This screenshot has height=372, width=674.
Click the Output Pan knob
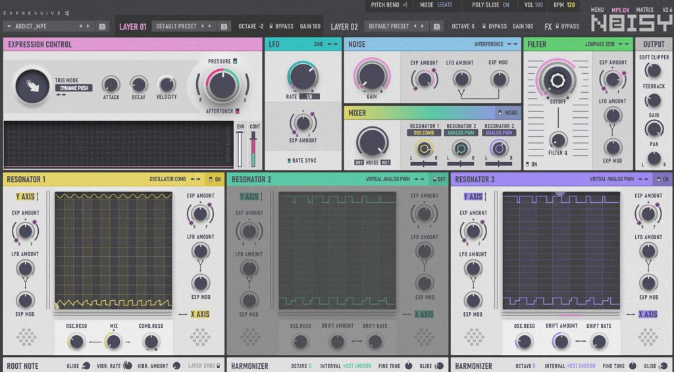[654, 158]
